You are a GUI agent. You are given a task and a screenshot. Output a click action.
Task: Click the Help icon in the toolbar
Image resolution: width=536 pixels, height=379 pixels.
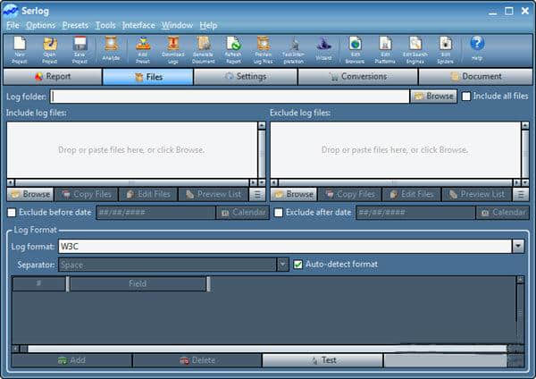(477, 47)
